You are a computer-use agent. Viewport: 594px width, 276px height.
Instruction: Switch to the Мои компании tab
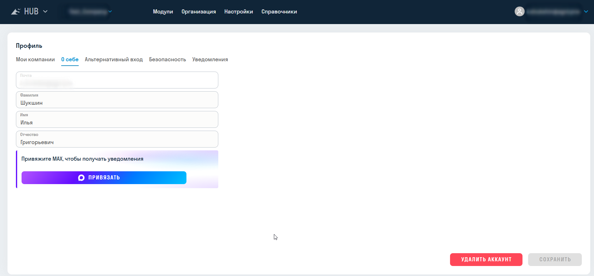pyautogui.click(x=35, y=59)
